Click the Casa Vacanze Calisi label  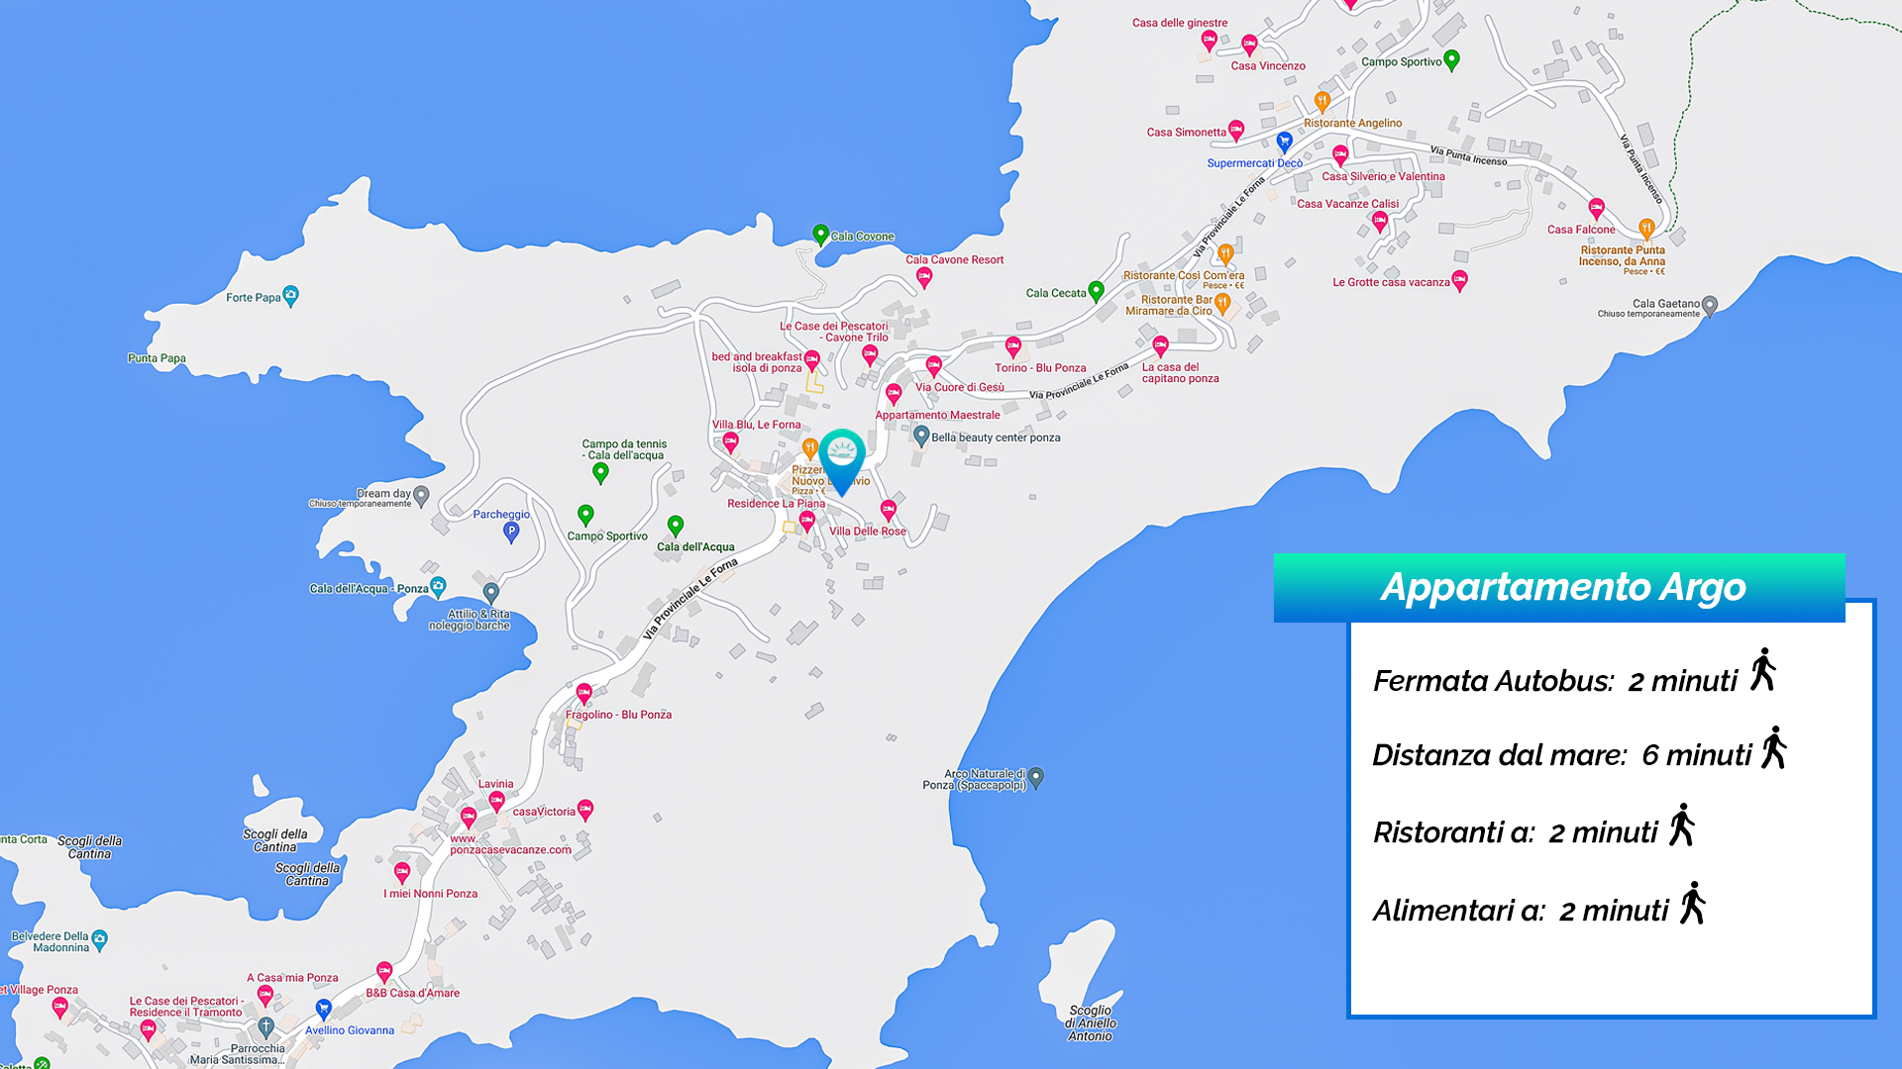coord(1348,204)
